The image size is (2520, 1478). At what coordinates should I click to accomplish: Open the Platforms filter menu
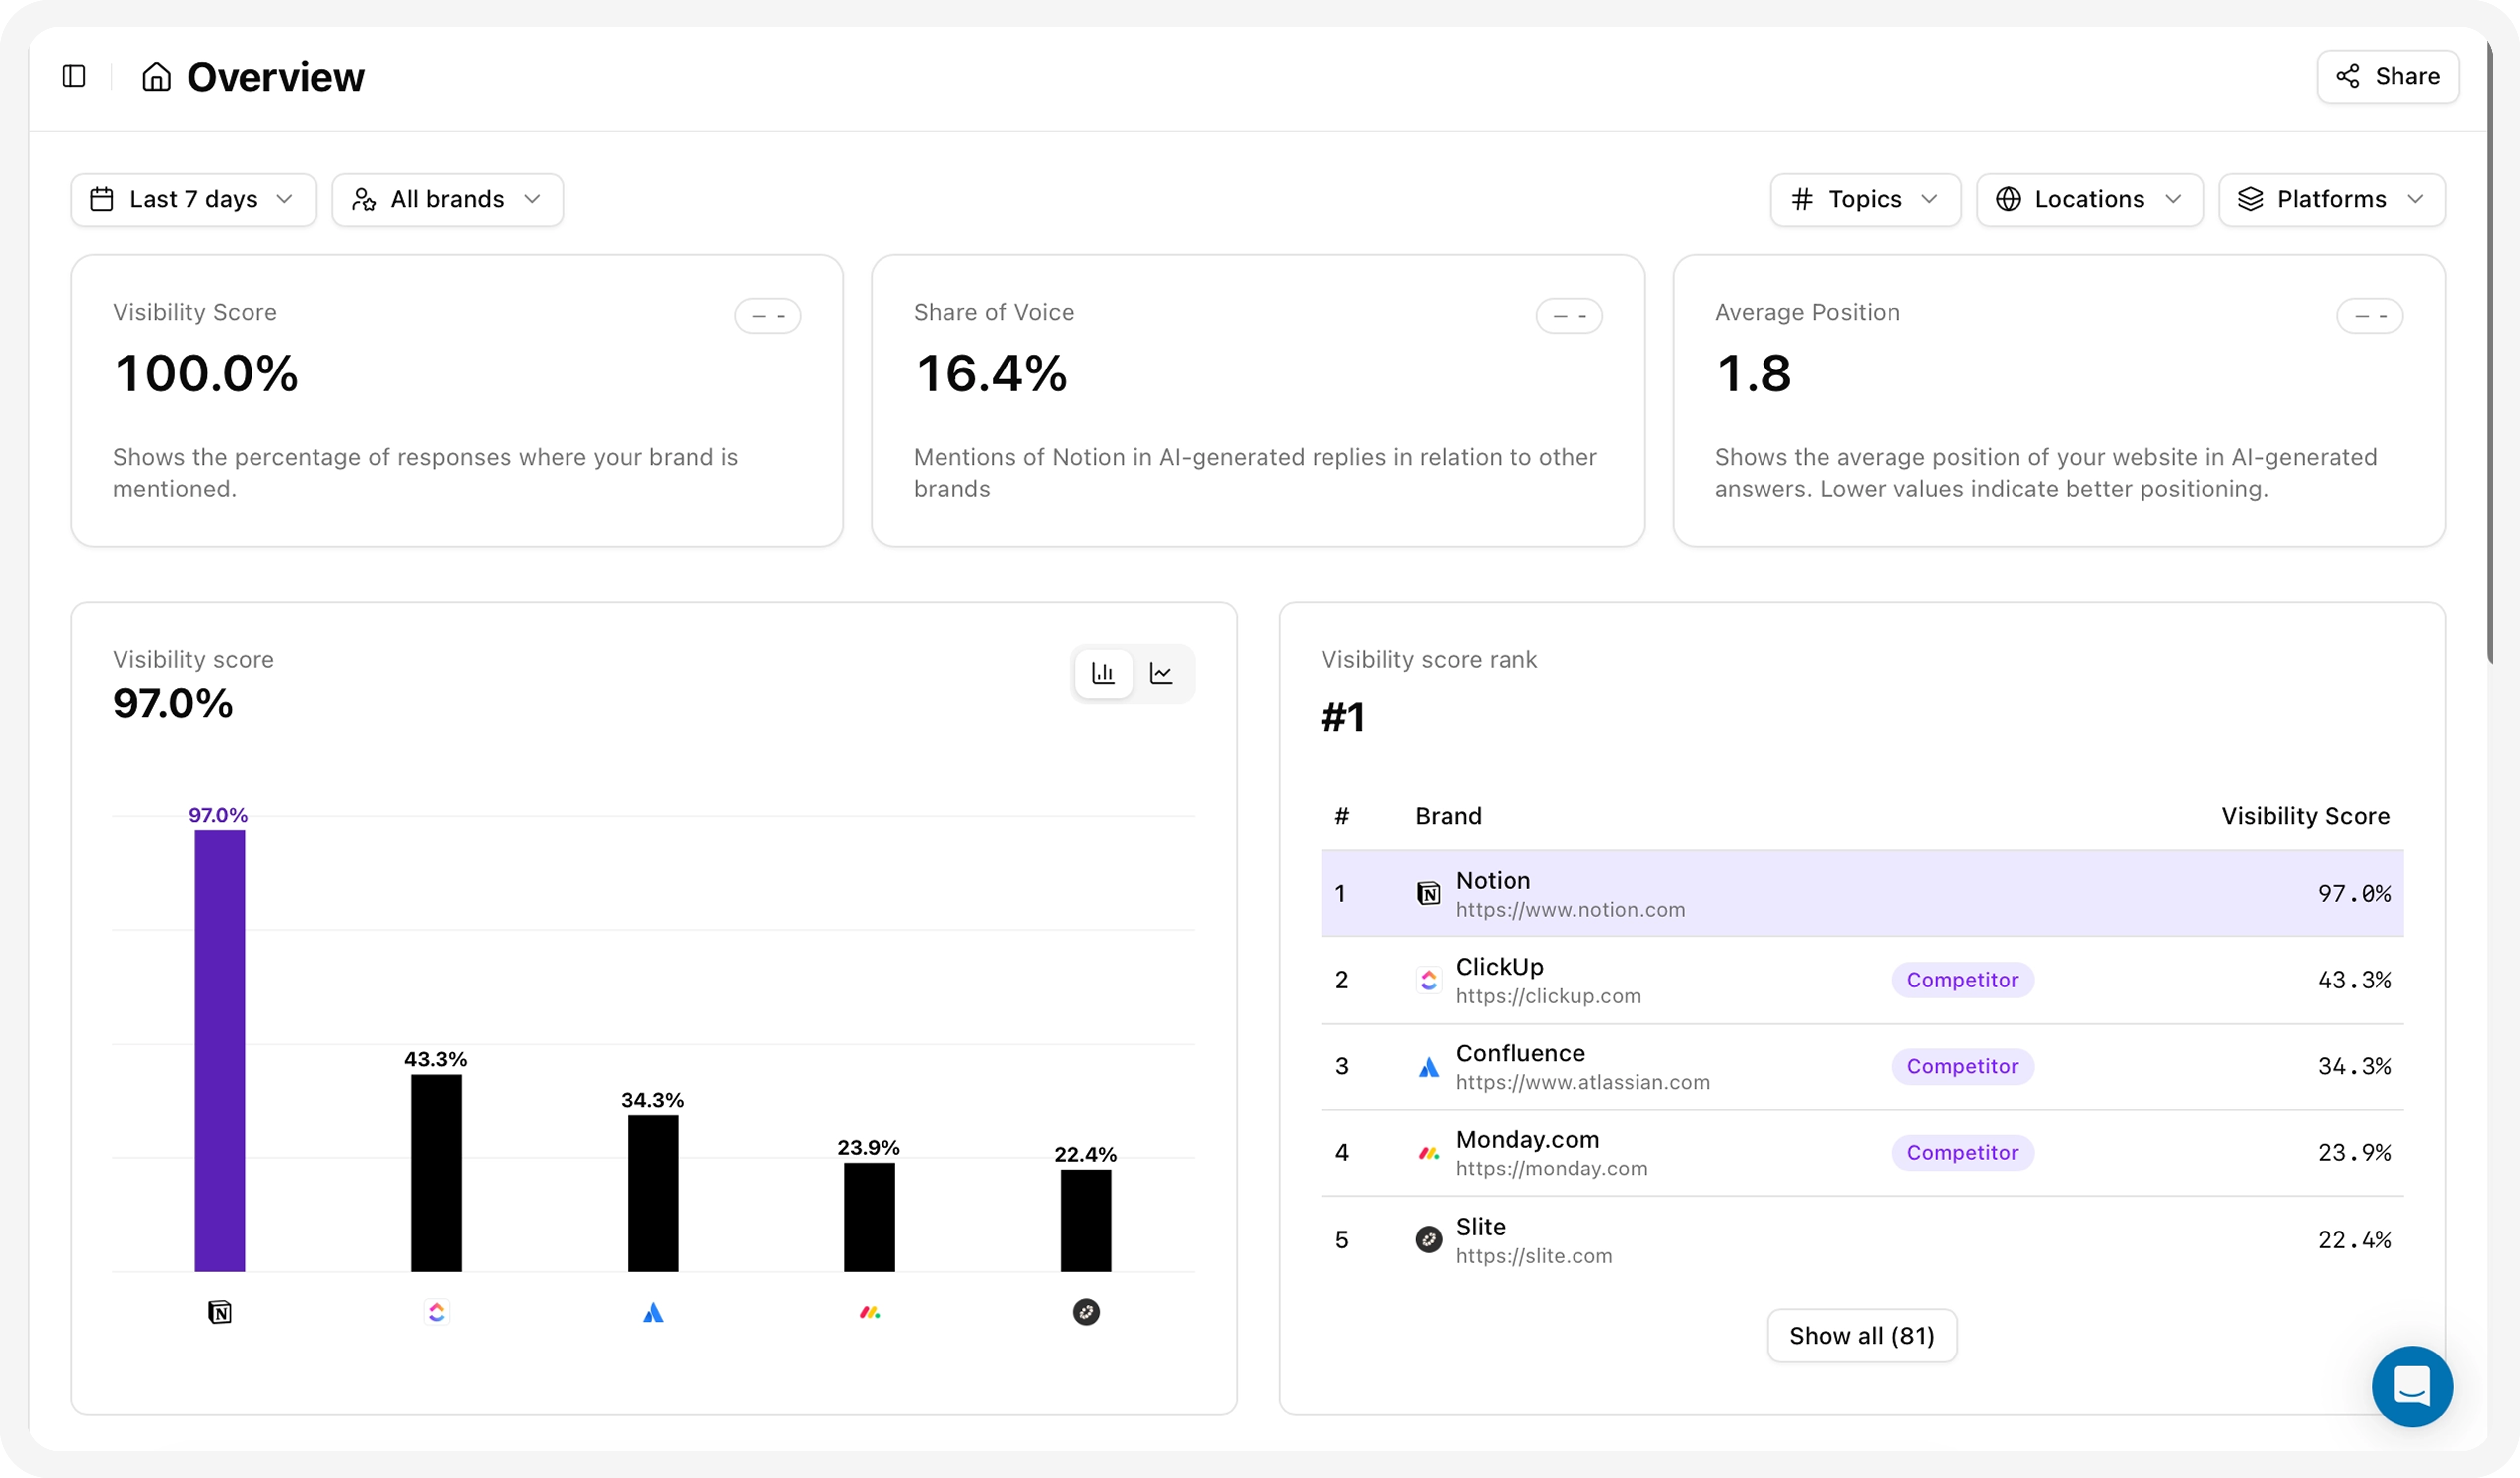pyautogui.click(x=2331, y=199)
